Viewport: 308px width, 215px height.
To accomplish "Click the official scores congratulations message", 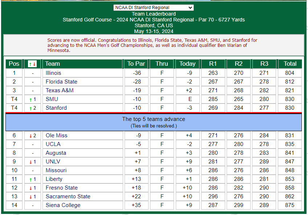I will pos(152,45).
